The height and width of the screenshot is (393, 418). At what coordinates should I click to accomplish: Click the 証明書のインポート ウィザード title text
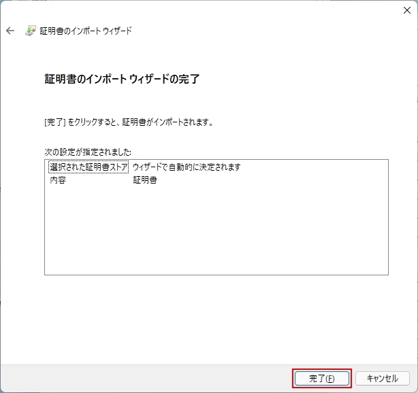(86, 31)
